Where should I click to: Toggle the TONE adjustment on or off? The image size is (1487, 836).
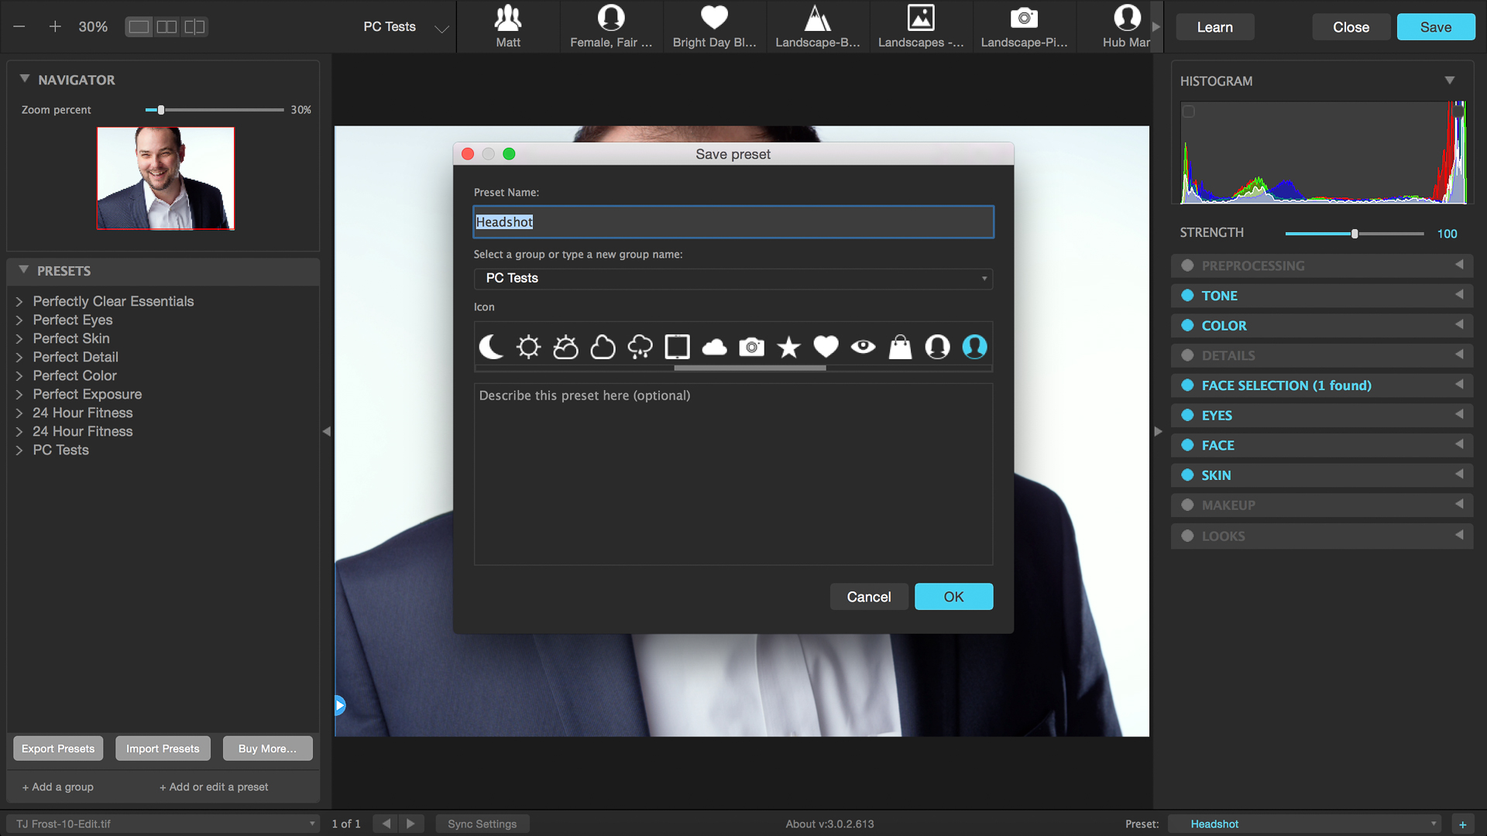pyautogui.click(x=1188, y=295)
